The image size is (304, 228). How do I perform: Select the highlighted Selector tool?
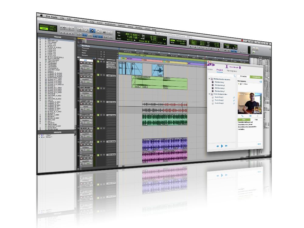[x=92, y=31]
